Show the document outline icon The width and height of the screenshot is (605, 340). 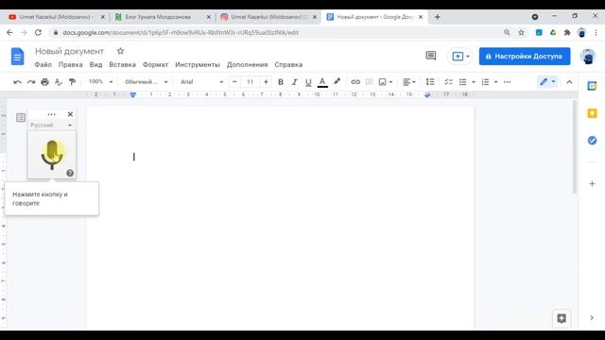(21, 117)
